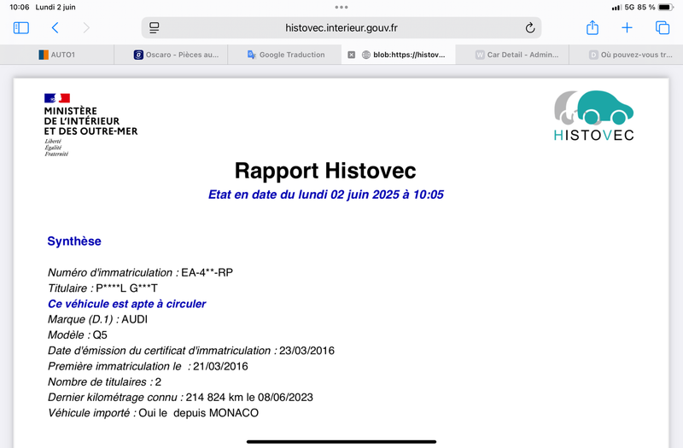Tap the home indicator bar at bottom
683x448 pixels.
pyautogui.click(x=341, y=441)
